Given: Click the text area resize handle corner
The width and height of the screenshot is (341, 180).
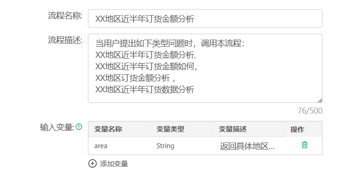Looking at the screenshot, I should (x=320, y=101).
